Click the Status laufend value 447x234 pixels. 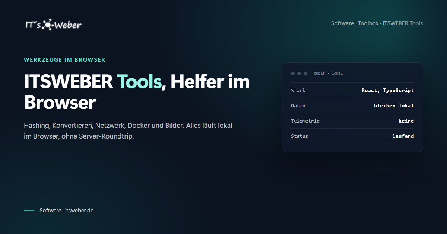click(x=403, y=136)
